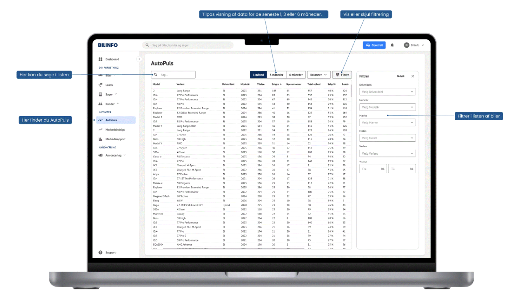The height and width of the screenshot is (293, 507).
Task: Switch to the 3 måneder period
Action: pos(277,75)
